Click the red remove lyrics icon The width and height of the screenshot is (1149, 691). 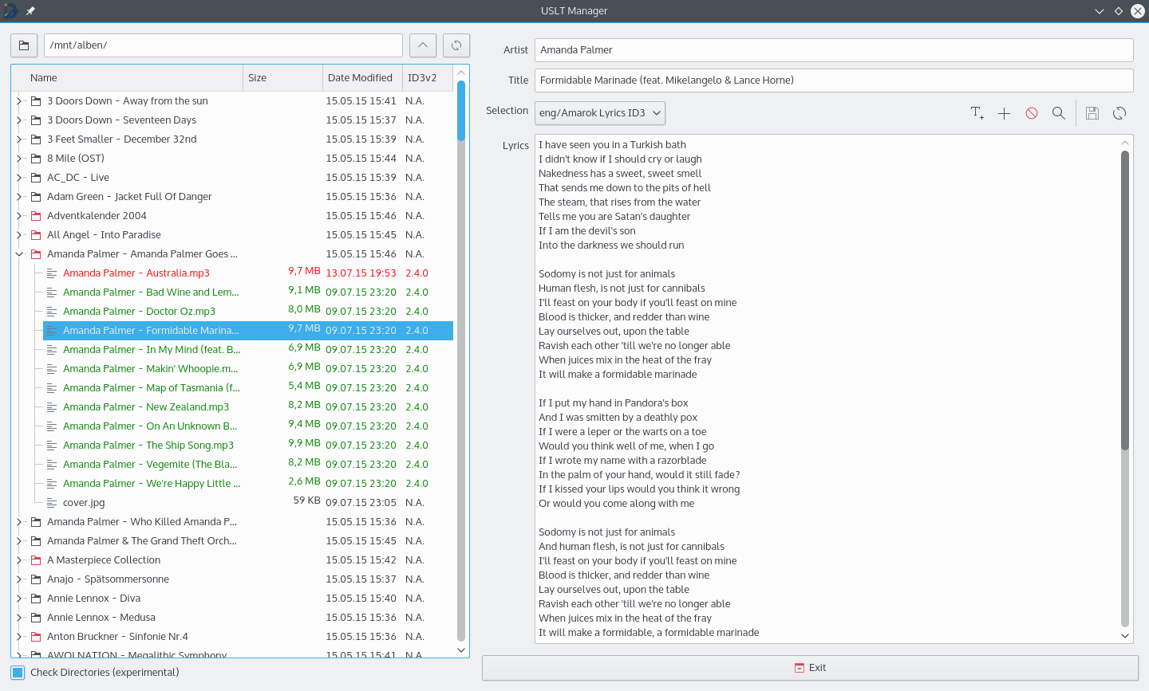pyautogui.click(x=1032, y=113)
